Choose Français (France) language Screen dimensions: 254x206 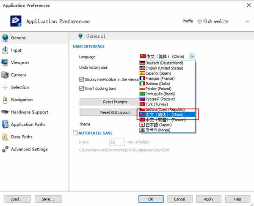tap(167, 78)
